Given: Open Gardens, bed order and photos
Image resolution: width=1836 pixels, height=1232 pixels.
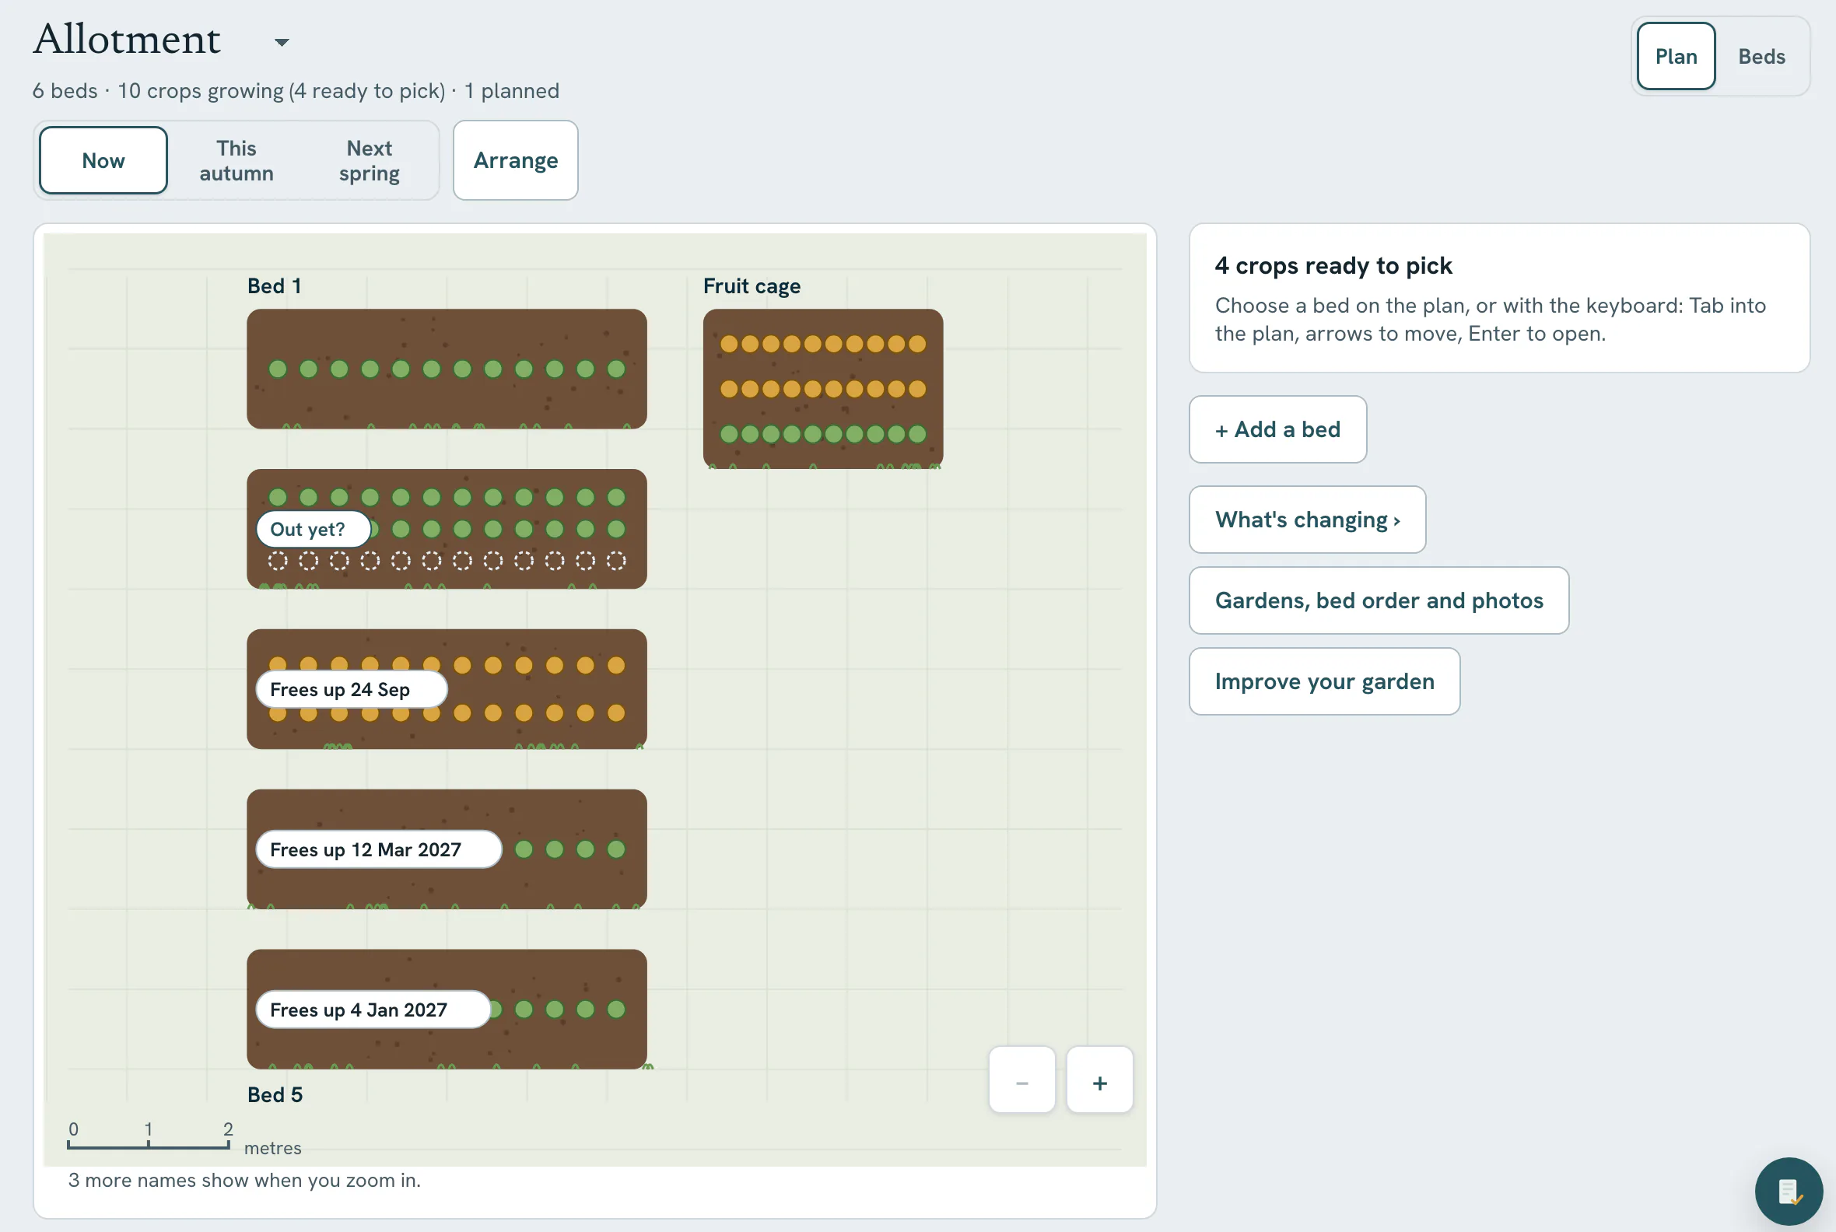Looking at the screenshot, I should 1379,600.
